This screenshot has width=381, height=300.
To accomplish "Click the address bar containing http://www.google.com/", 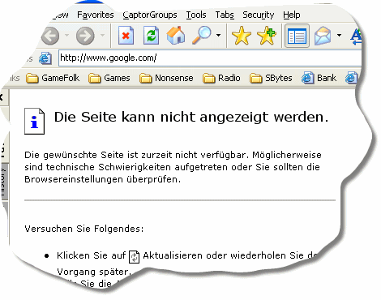I will pos(209,58).
